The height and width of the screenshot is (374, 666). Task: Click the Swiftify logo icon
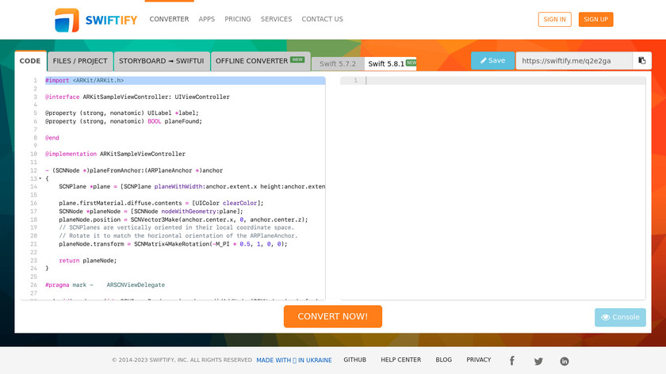click(x=67, y=20)
